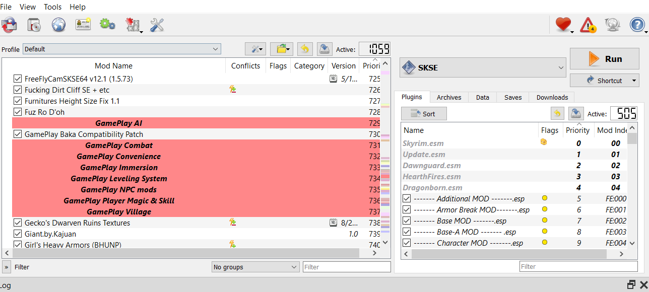
Task: Open the Profile Default dropdown
Action: (121, 49)
